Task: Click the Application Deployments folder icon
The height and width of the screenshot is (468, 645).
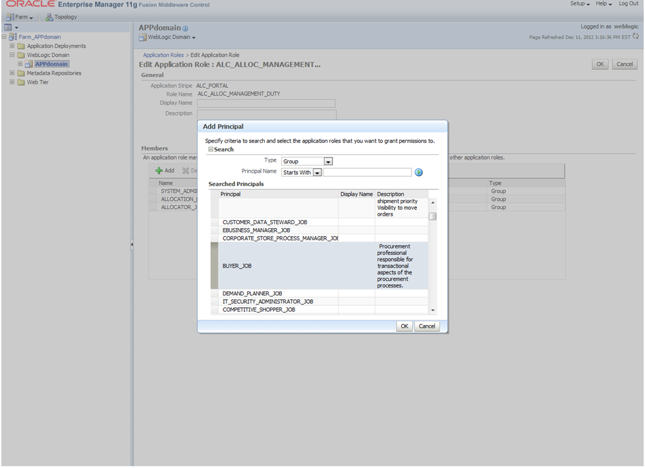Action: coord(21,46)
